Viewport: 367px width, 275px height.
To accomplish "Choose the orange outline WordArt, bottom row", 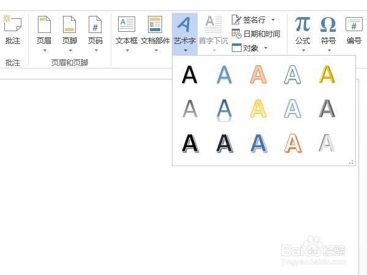I will point(293,143).
